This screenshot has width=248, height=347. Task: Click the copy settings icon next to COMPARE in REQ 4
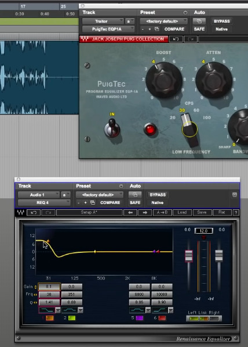(93, 203)
